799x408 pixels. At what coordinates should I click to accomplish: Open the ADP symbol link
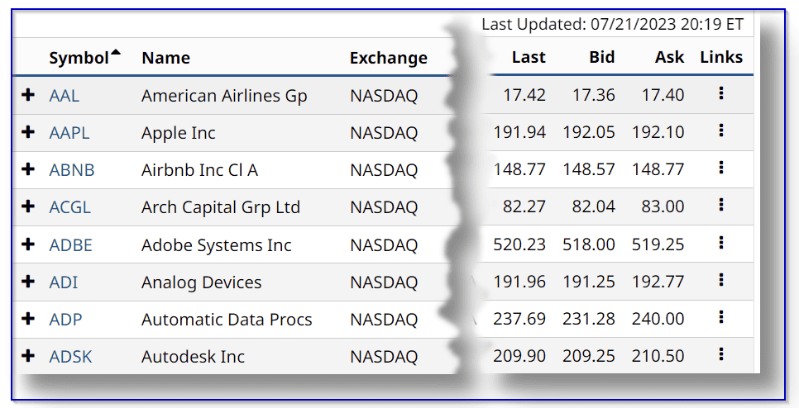[x=65, y=320]
